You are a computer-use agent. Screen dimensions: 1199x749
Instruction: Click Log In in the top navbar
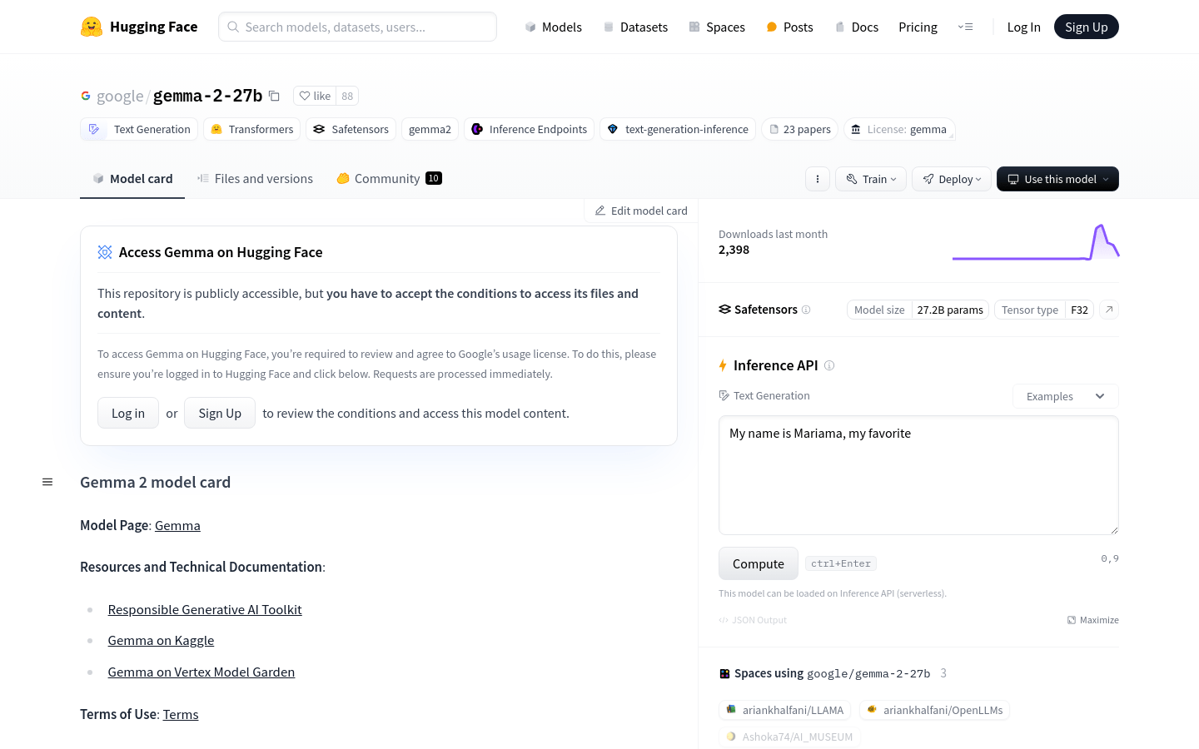[x=1023, y=27]
